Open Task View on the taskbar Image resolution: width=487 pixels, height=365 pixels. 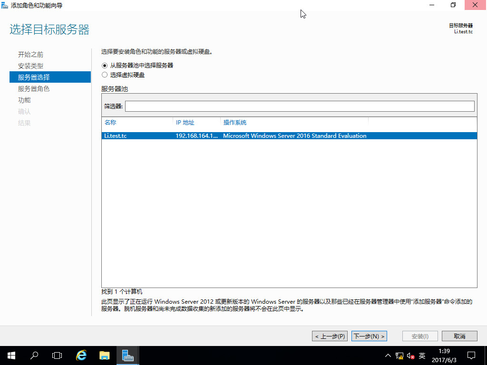point(57,355)
